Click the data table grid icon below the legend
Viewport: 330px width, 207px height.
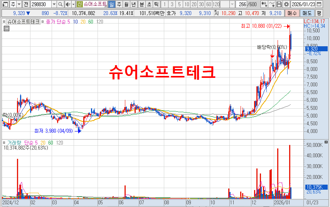click(x=7, y=29)
